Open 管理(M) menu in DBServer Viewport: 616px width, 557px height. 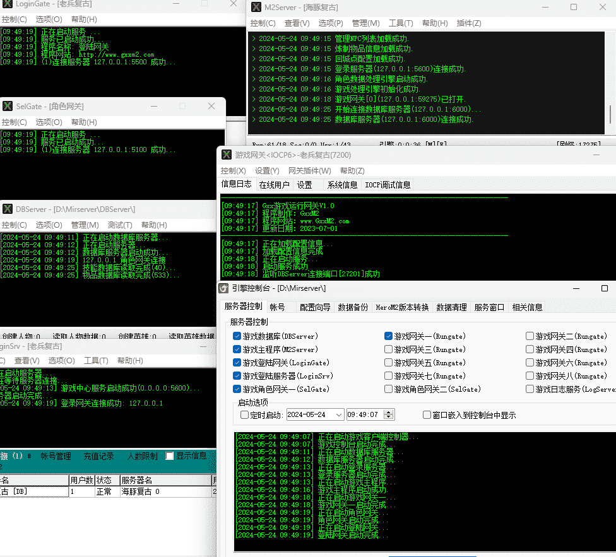pos(85,225)
